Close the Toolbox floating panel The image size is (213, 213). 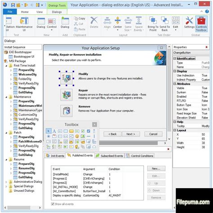point(94,124)
